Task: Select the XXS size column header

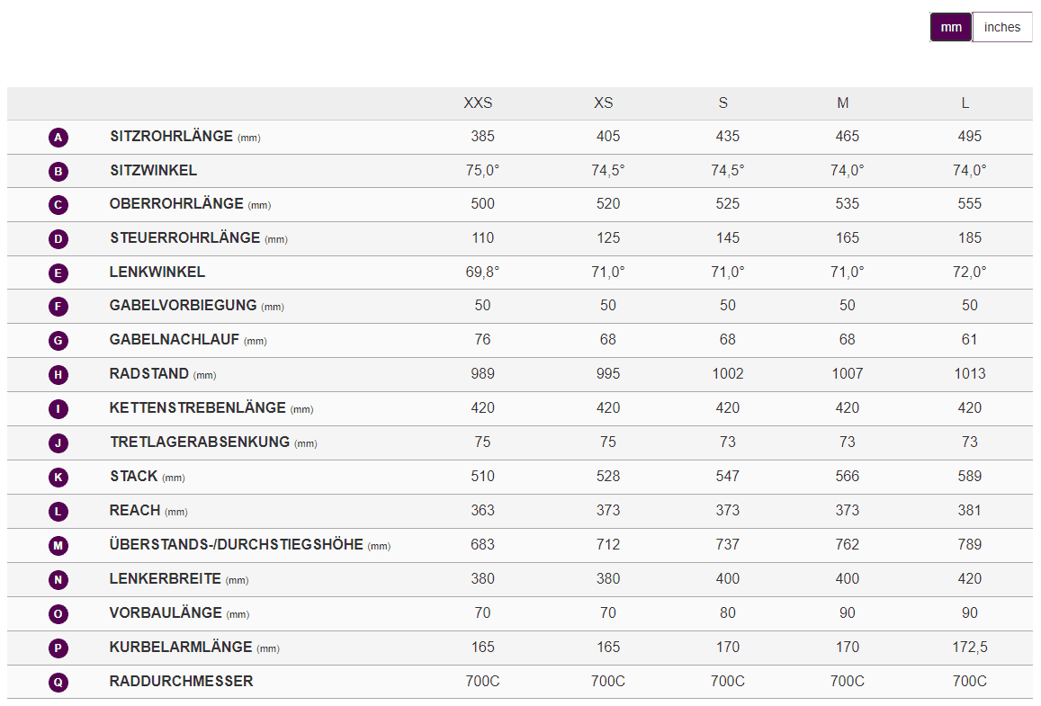Action: 478,103
